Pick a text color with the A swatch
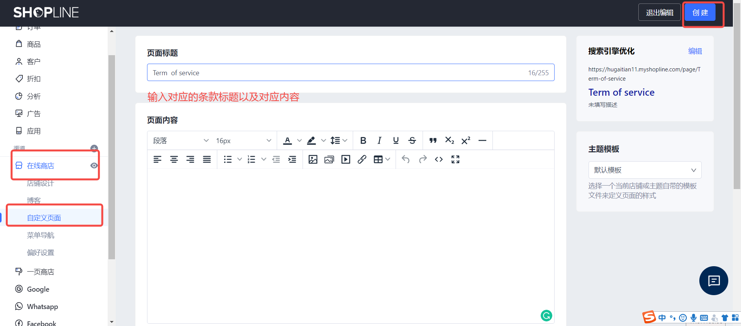The width and height of the screenshot is (741, 326). click(x=288, y=141)
